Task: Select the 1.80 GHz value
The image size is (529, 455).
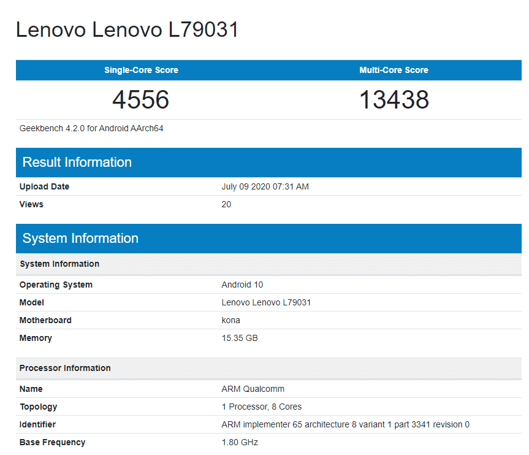Action: (x=240, y=443)
